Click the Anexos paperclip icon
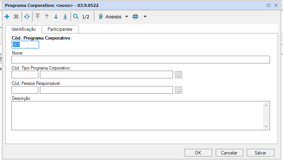 101,17
